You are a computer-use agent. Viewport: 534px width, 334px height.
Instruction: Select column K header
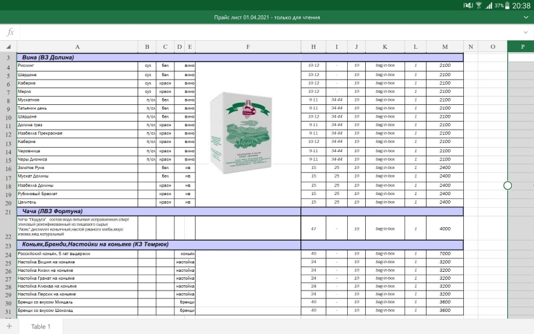tap(385, 47)
